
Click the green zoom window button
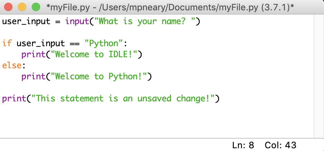point(36,7)
